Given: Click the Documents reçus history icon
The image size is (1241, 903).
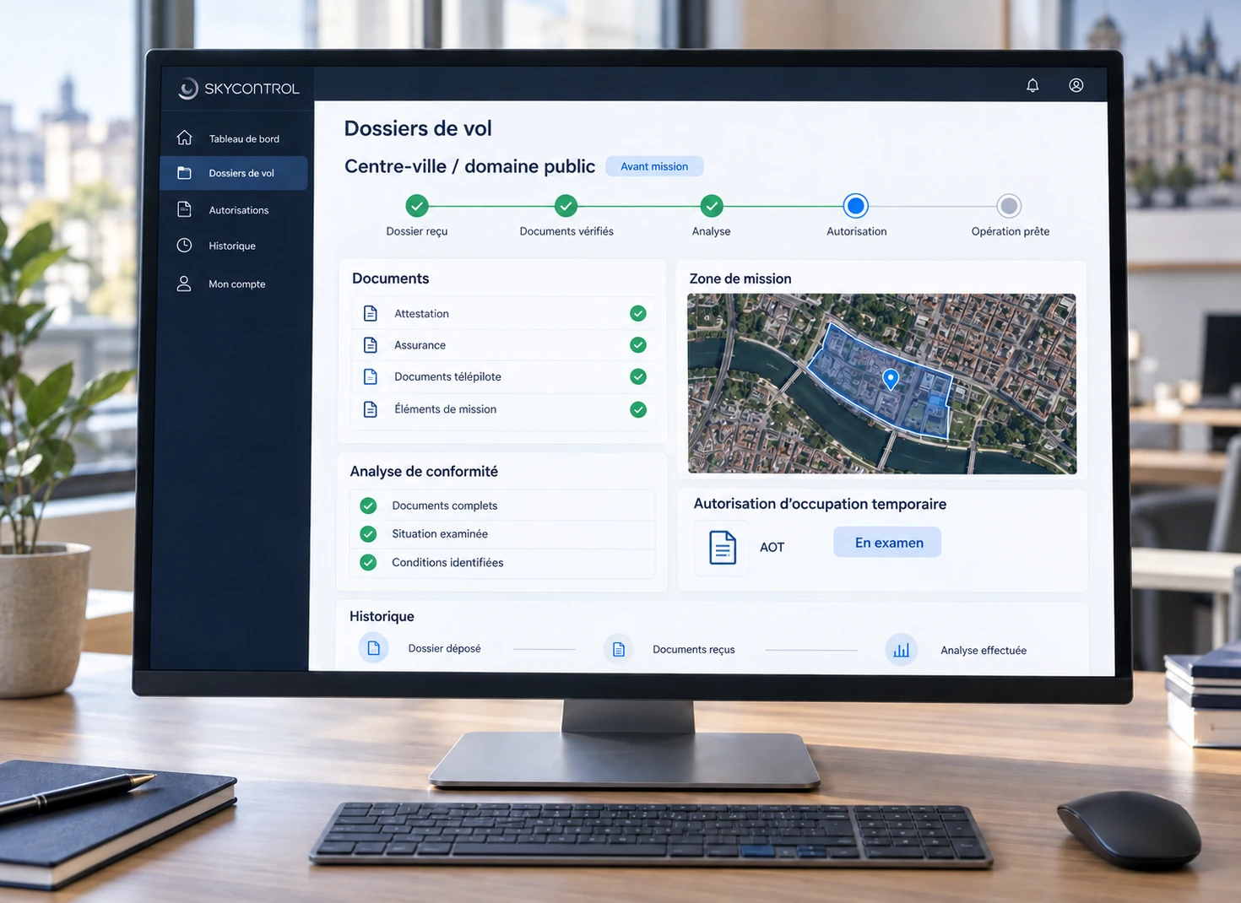Looking at the screenshot, I should point(619,649).
